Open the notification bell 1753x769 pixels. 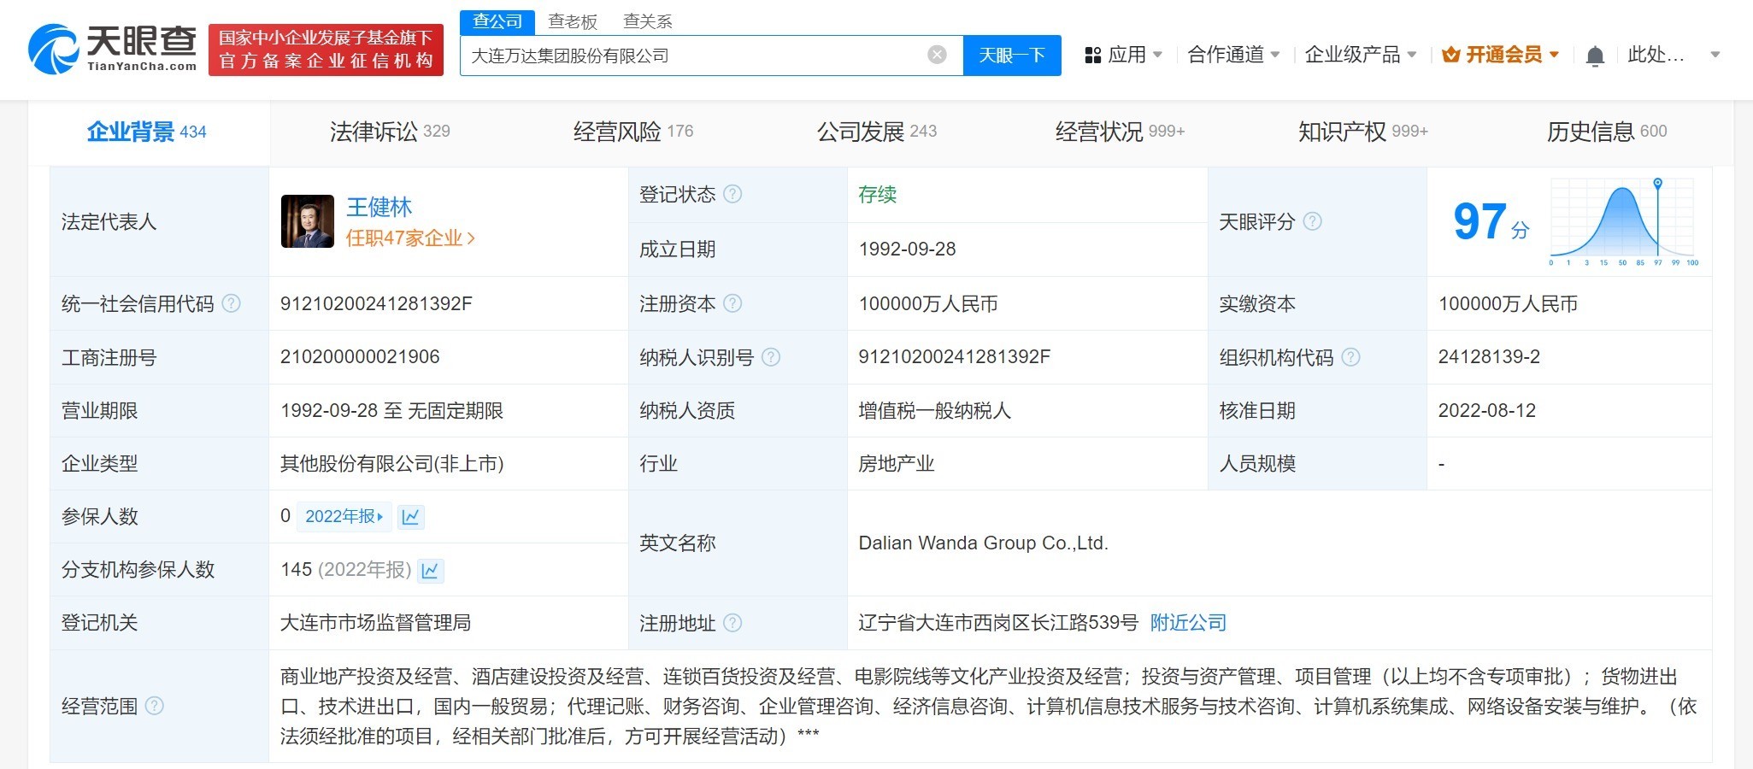1595,56
